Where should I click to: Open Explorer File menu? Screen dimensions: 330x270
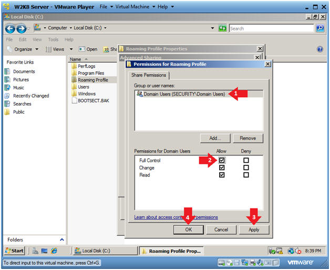coord(9,39)
